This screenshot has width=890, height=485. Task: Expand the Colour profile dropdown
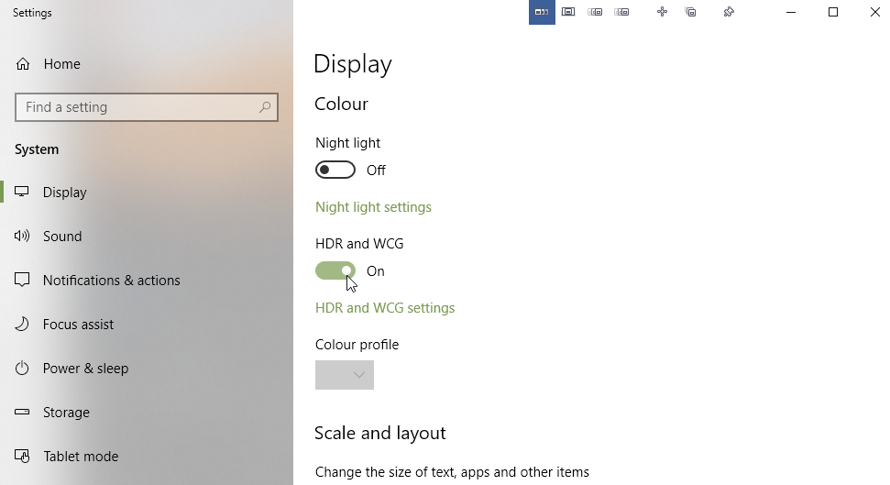[x=345, y=375]
